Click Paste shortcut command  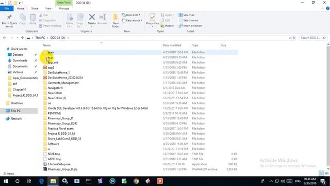(x=50, y=25)
